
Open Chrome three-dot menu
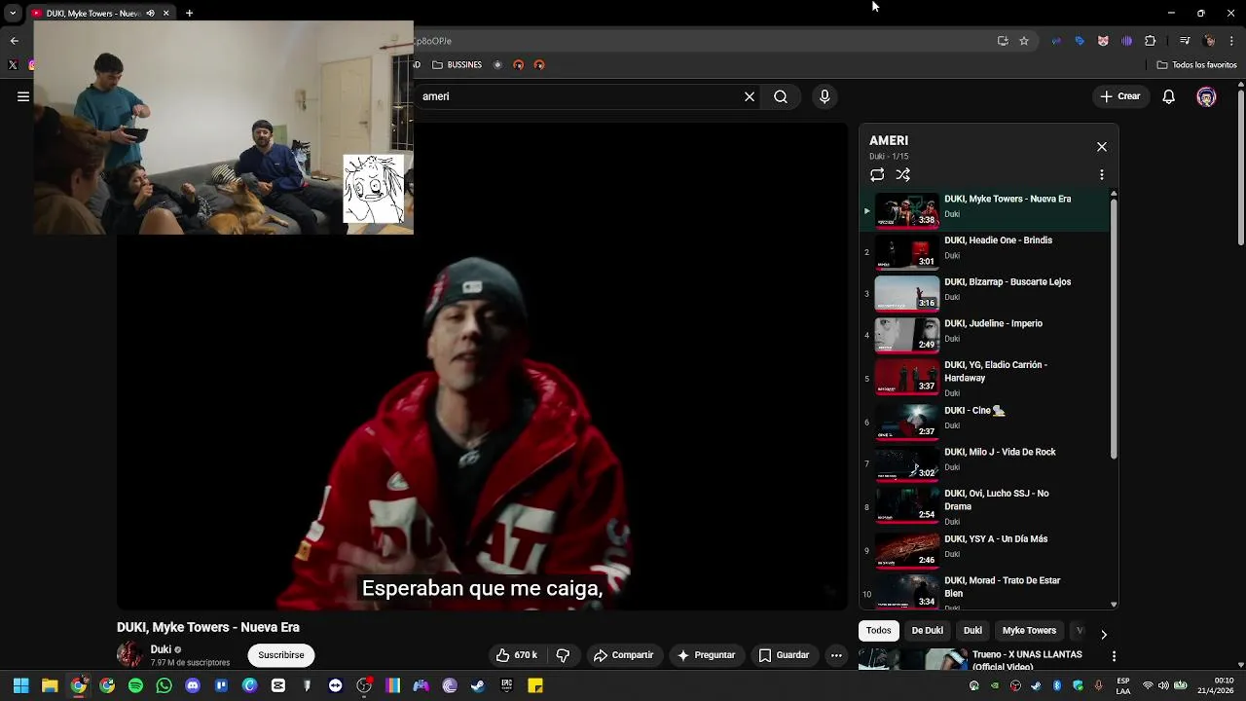click(1232, 41)
